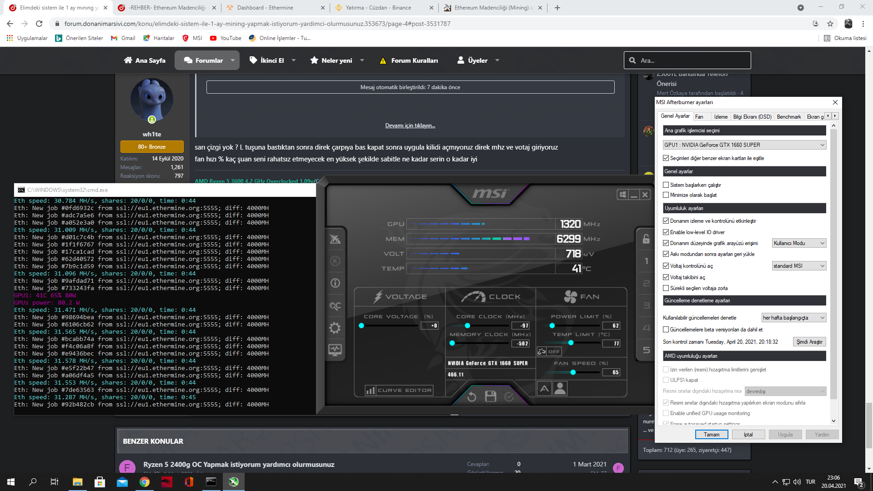
Task: Open Microsoft Store from the taskbar
Action: tap(100, 482)
